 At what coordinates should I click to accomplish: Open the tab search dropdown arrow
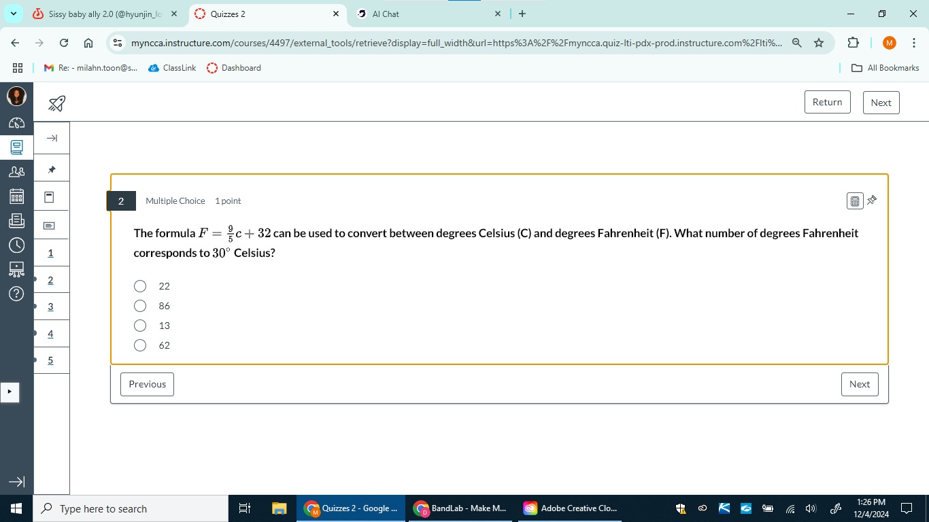tap(14, 14)
